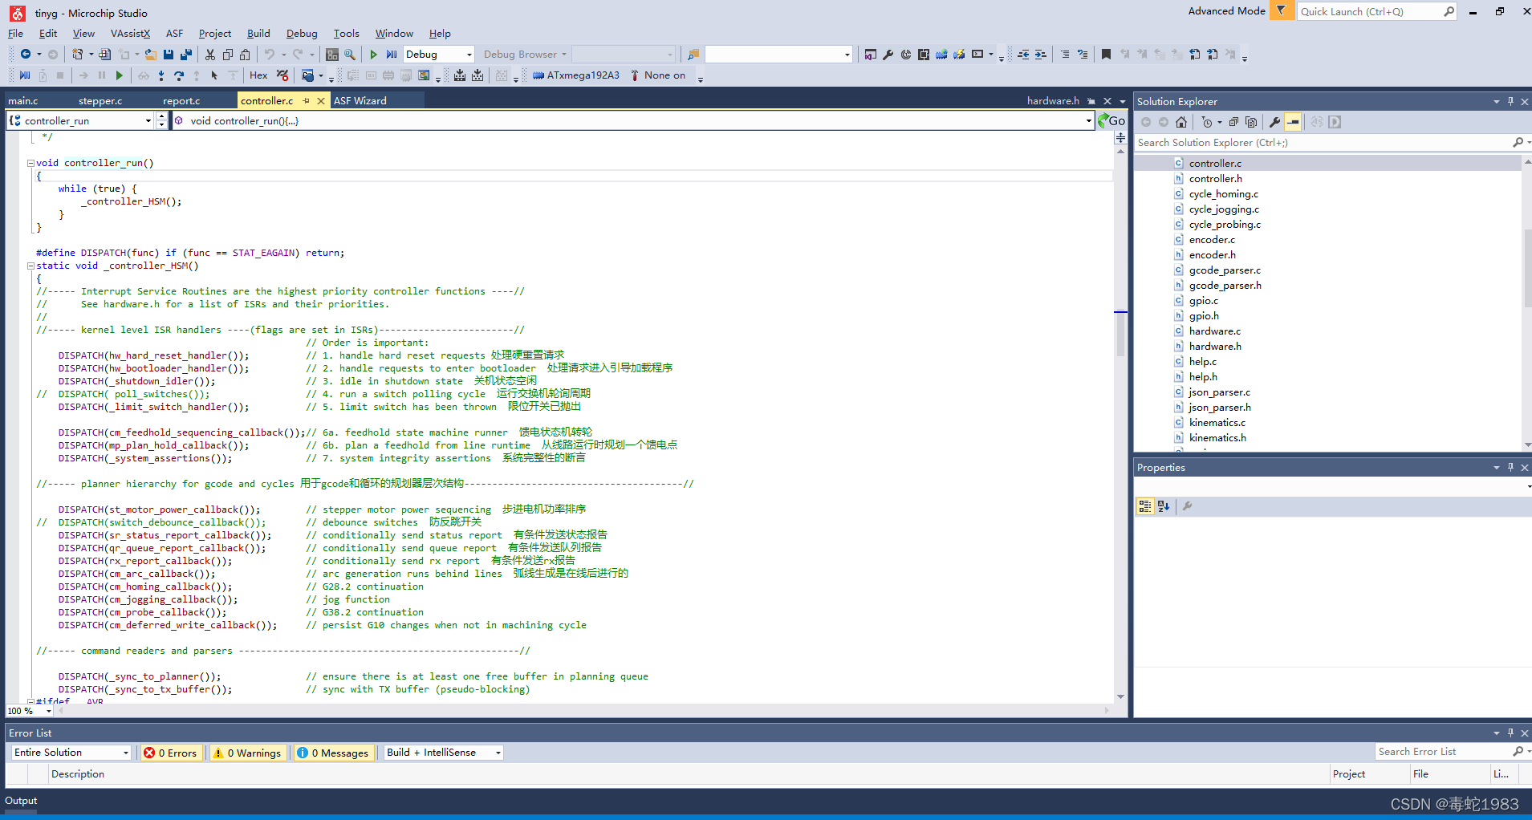Click the wrench properties icon in main toolbar
The width and height of the screenshot is (1532, 820).
tap(888, 55)
